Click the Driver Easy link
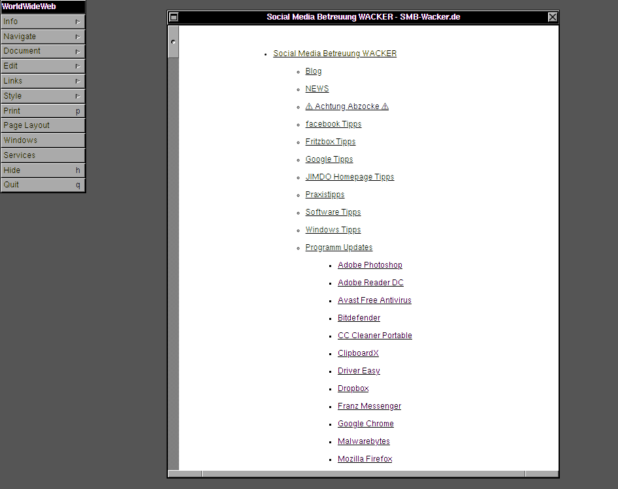 (359, 371)
